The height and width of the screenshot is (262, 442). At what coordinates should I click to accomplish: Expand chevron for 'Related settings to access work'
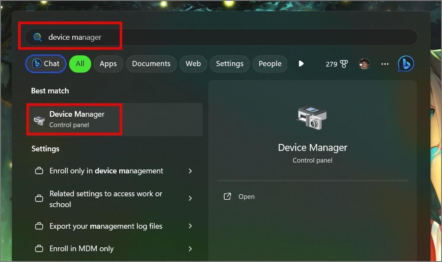pos(190,198)
